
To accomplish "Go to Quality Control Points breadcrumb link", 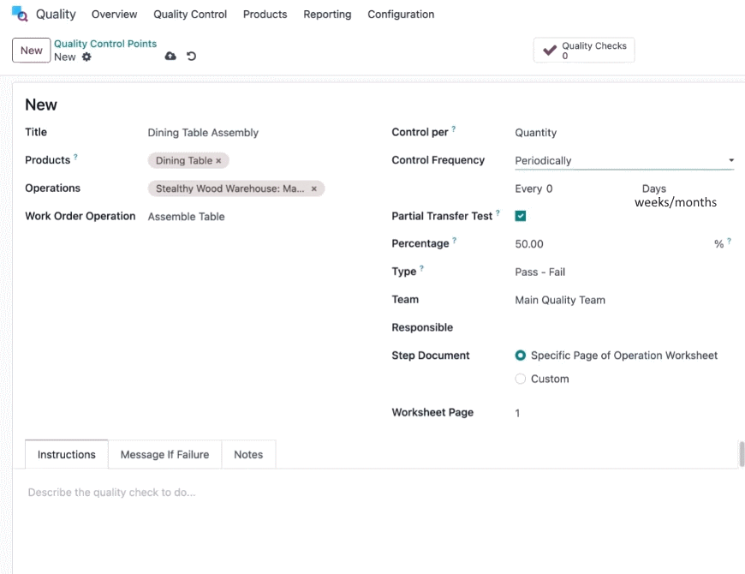I will [105, 44].
